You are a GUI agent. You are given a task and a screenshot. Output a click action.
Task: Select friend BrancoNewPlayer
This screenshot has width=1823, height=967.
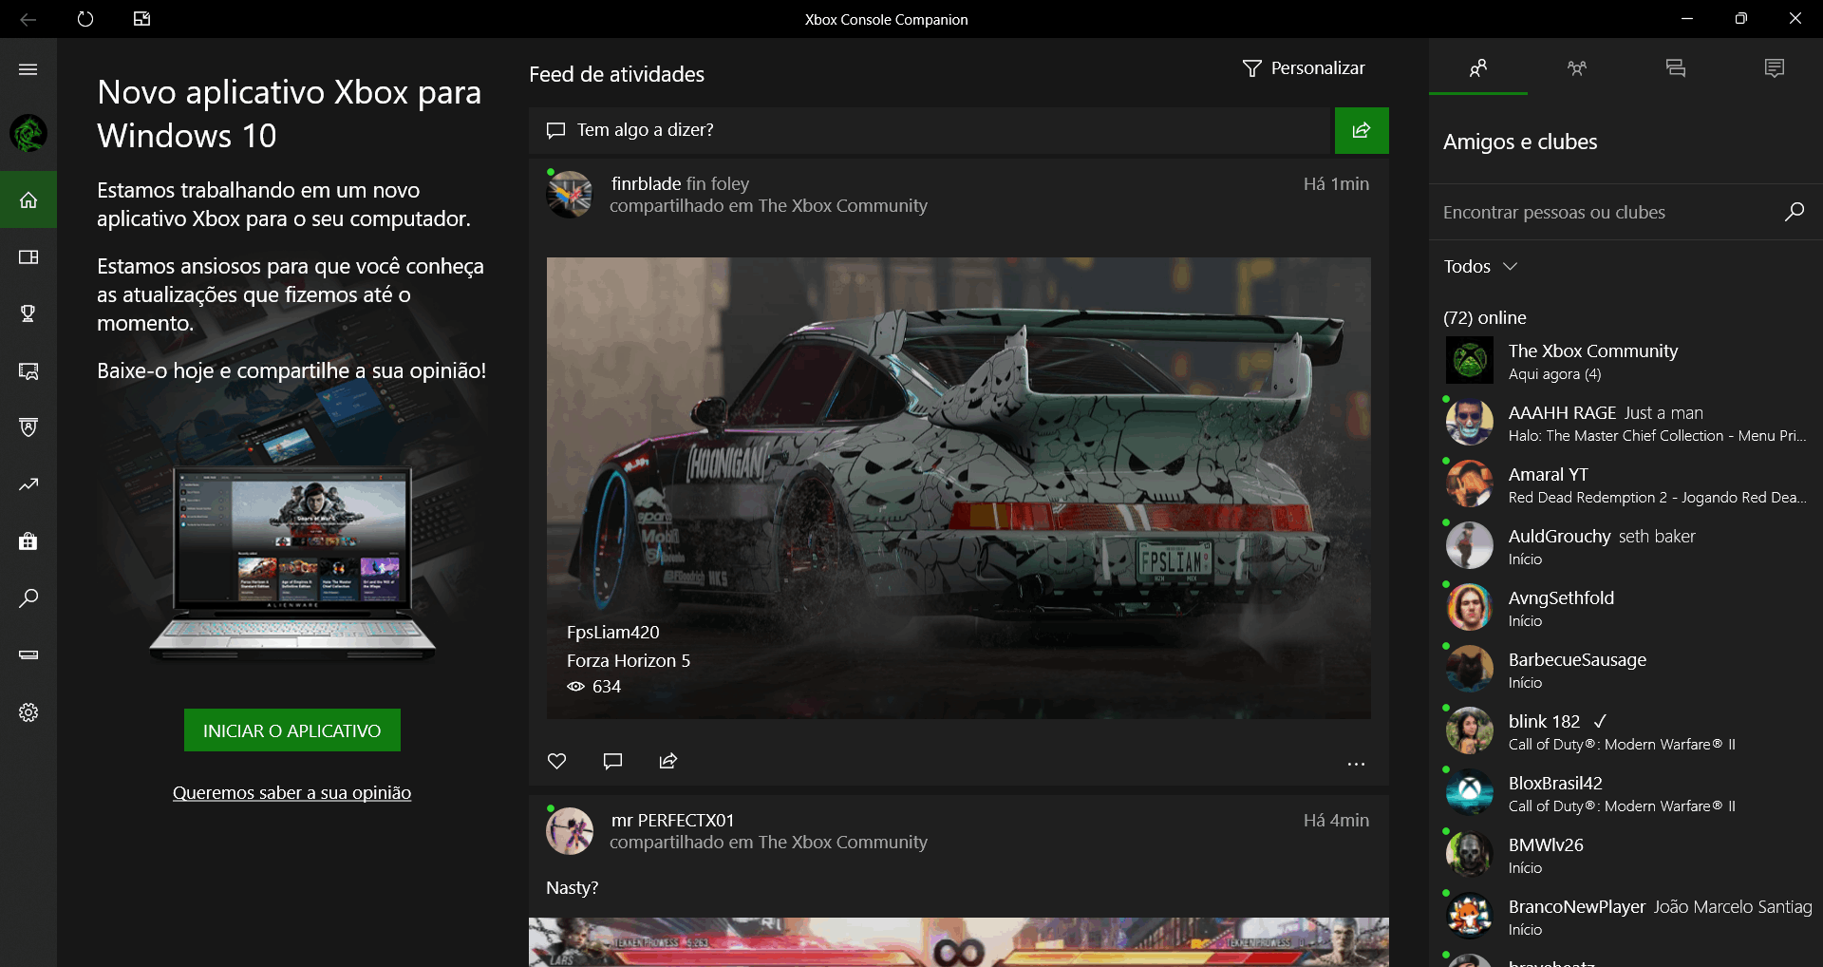point(1626,917)
